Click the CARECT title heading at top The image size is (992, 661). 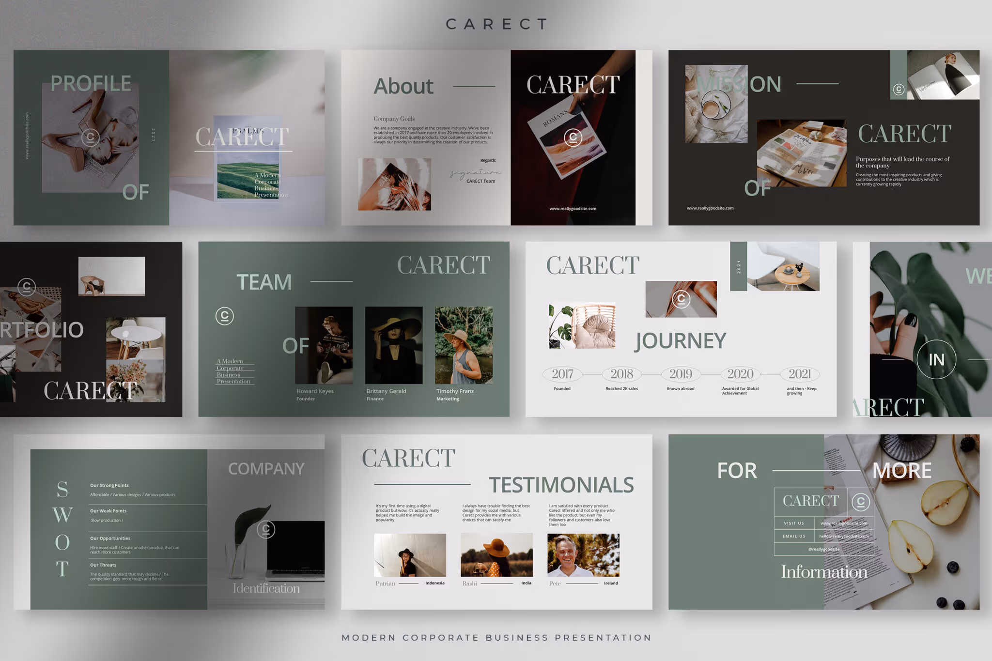pyautogui.click(x=496, y=24)
